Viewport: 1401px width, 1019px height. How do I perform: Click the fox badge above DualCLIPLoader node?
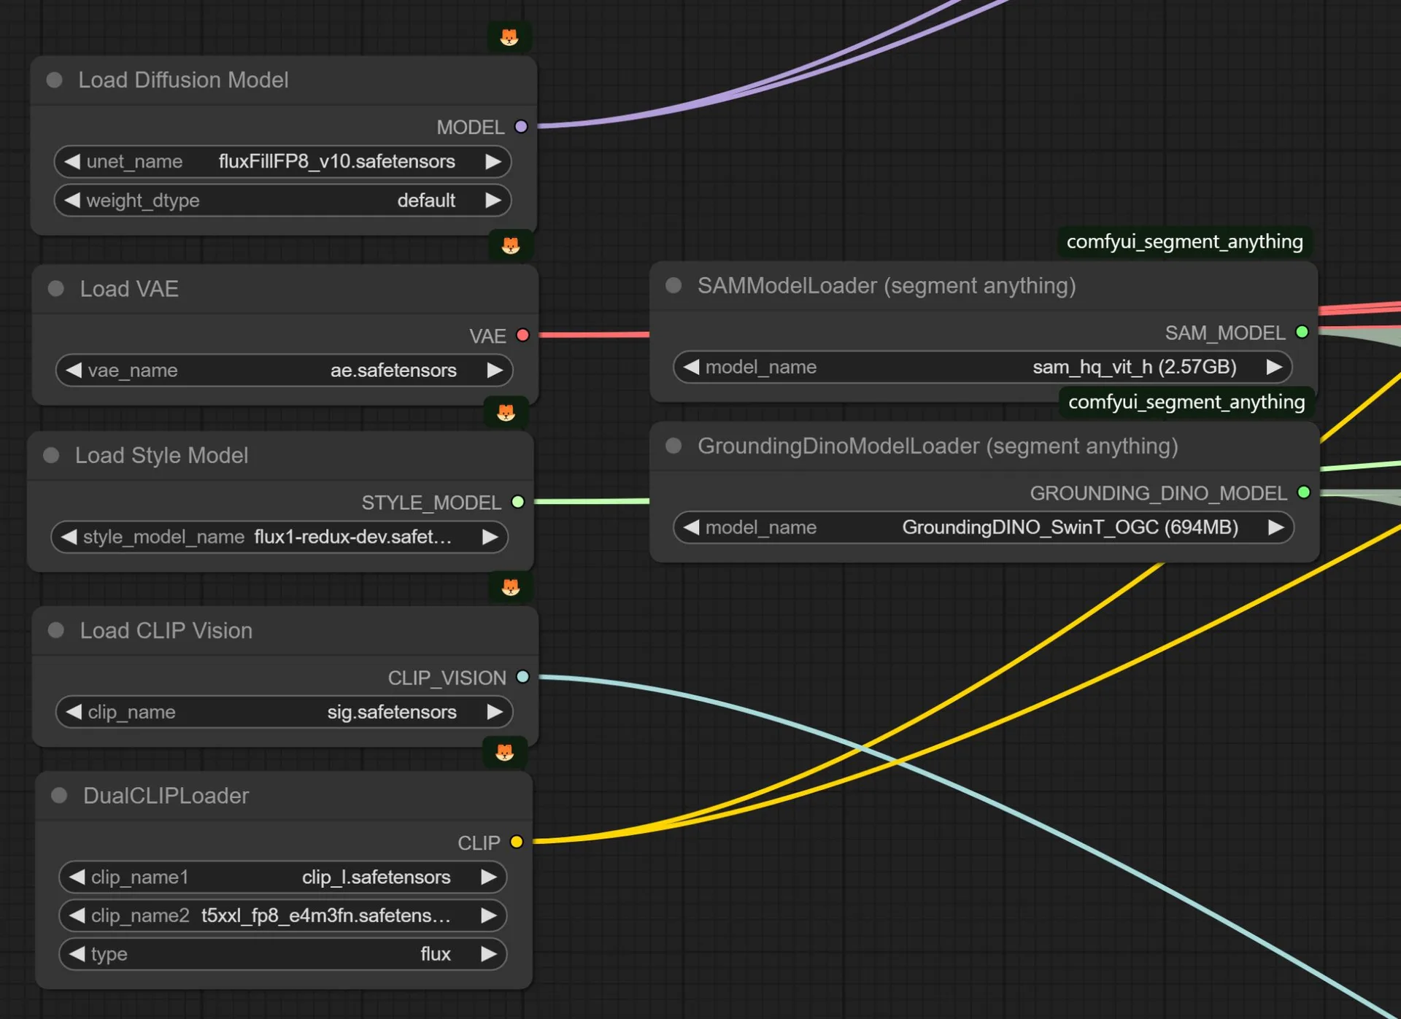504,752
